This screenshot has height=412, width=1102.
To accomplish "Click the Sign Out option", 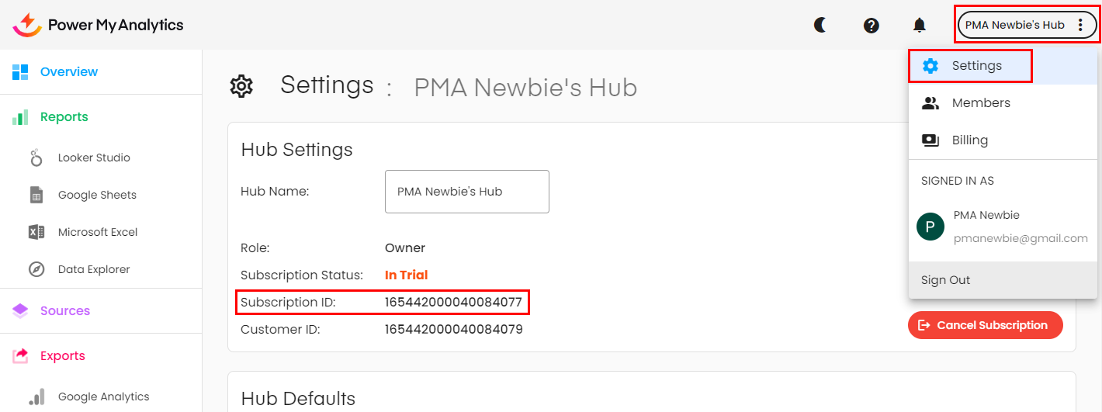I will [x=945, y=280].
